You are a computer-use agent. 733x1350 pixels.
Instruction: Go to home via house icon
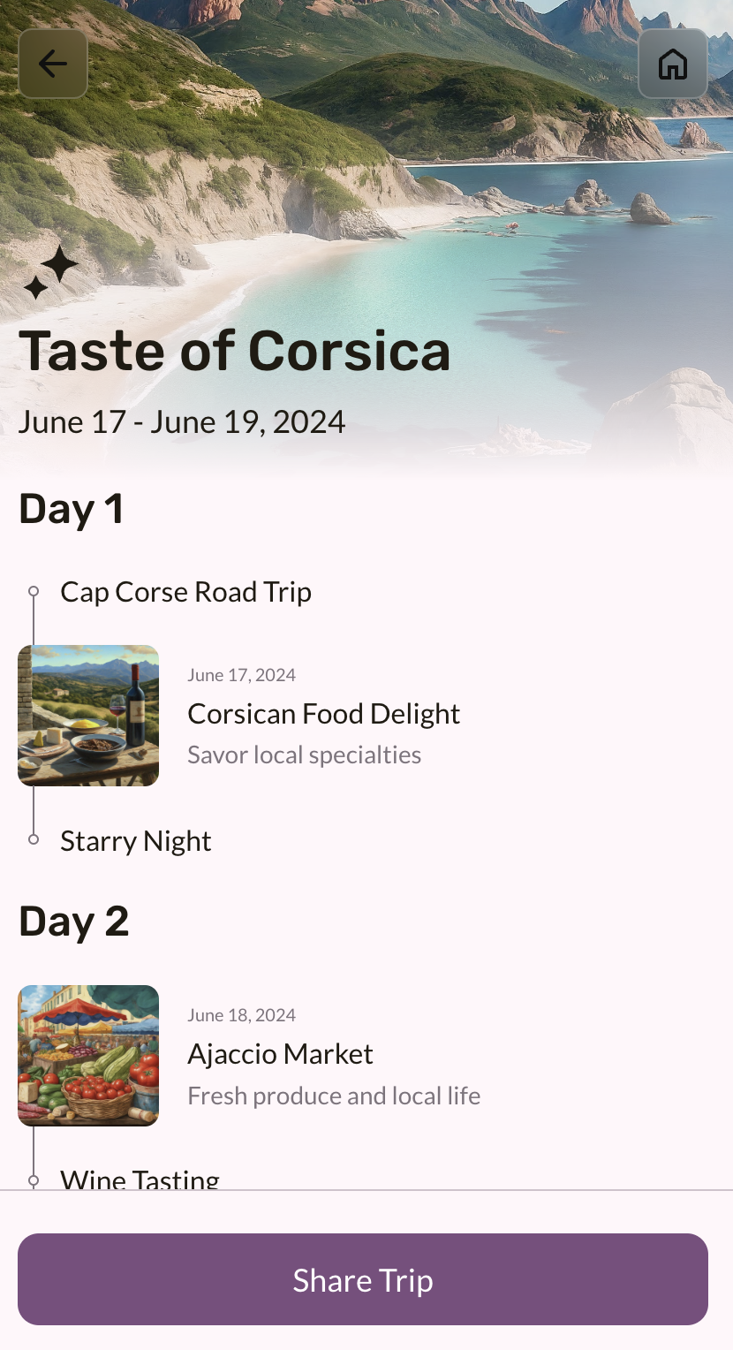coord(673,64)
